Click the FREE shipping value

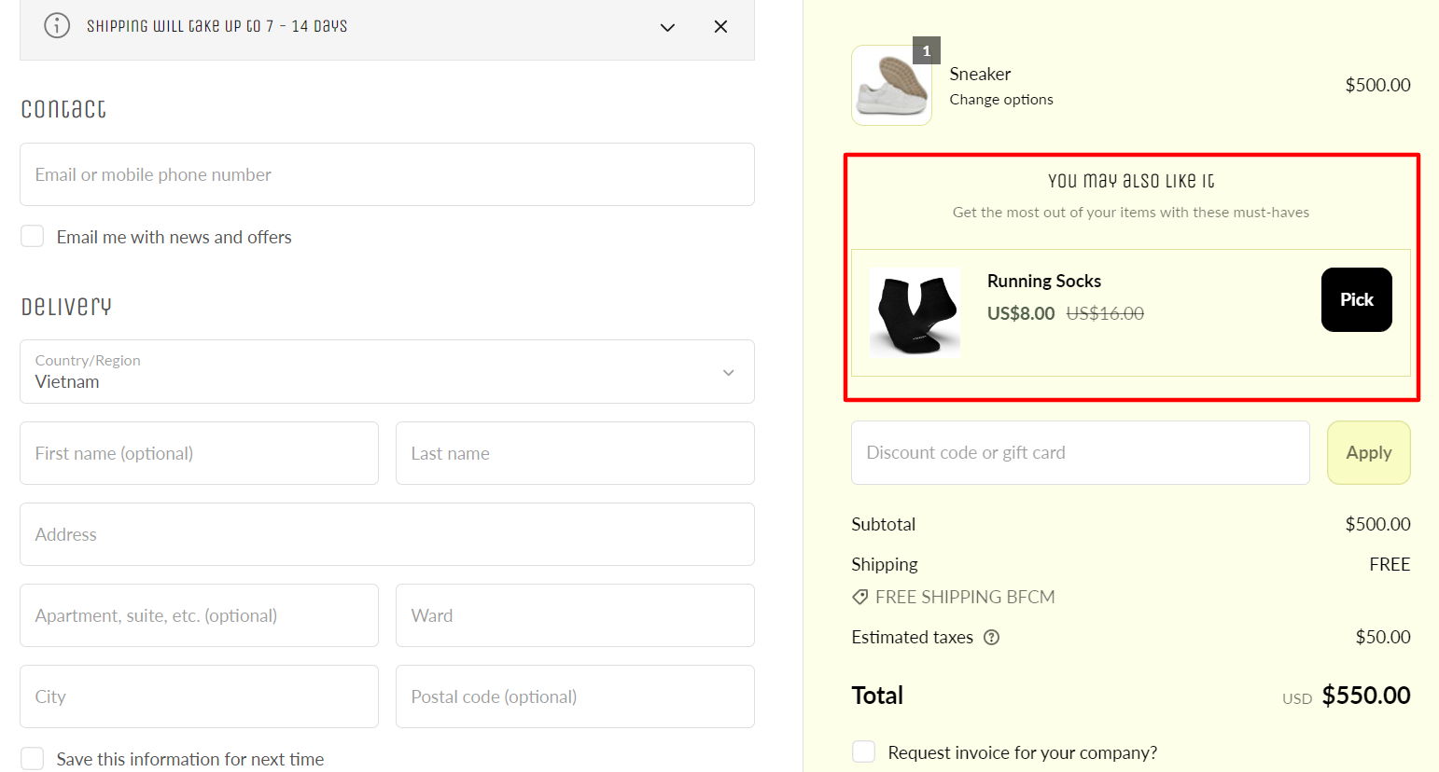[x=1390, y=564]
